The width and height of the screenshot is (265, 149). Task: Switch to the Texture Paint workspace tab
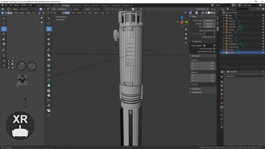tap(76, 5)
